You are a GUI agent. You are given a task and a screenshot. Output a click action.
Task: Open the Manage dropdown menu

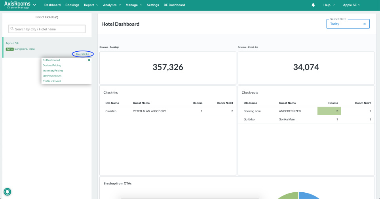tap(133, 5)
